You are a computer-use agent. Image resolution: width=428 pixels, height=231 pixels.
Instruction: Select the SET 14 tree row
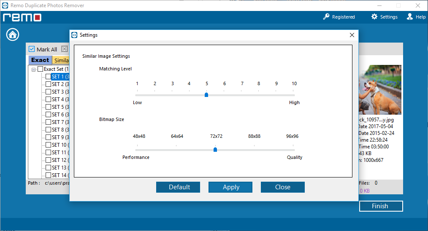(x=60, y=175)
